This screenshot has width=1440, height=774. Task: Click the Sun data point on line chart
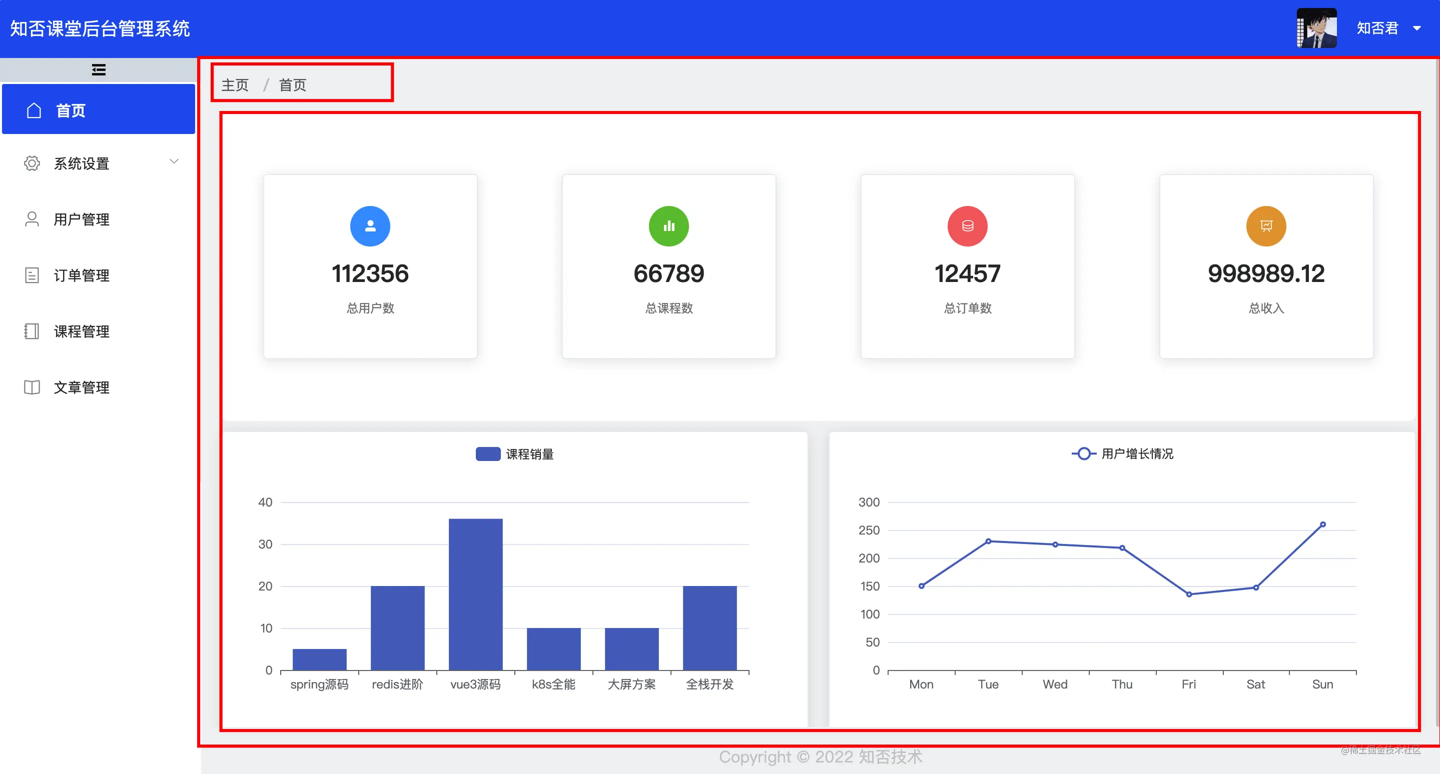click(1322, 524)
